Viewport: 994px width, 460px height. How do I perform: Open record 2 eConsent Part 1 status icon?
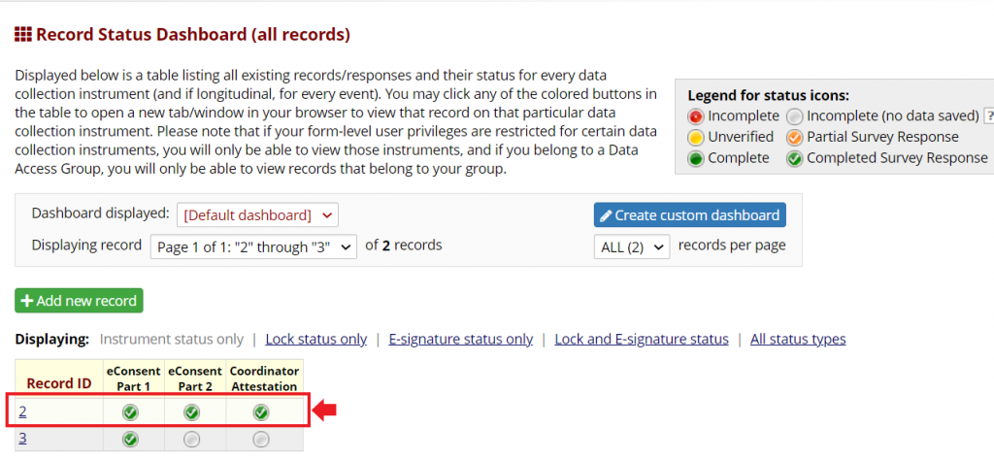click(130, 412)
